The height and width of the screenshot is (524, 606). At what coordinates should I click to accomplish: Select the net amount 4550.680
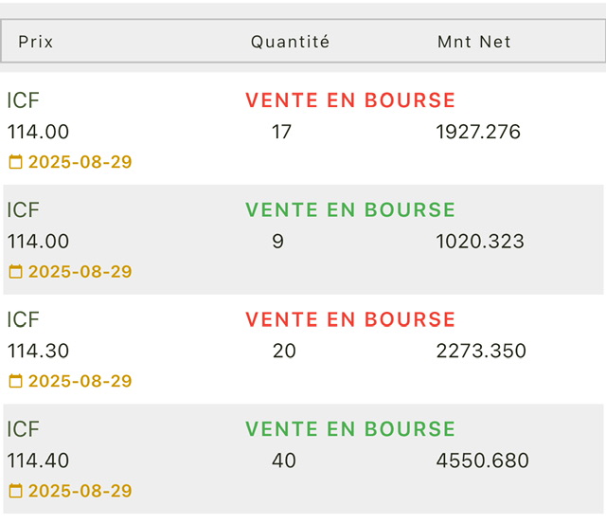point(482,461)
